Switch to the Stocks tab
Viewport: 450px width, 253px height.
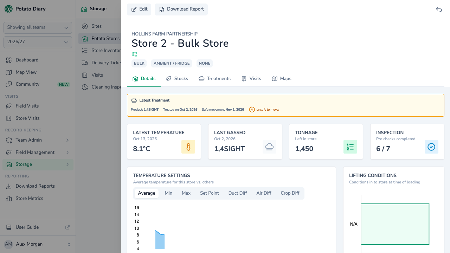pos(177,79)
